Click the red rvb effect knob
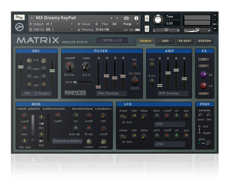229x196 pixels. click(x=203, y=85)
